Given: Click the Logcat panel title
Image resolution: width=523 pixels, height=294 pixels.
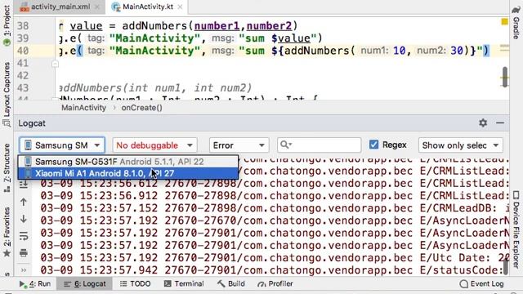Looking at the screenshot, I should 32,123.
